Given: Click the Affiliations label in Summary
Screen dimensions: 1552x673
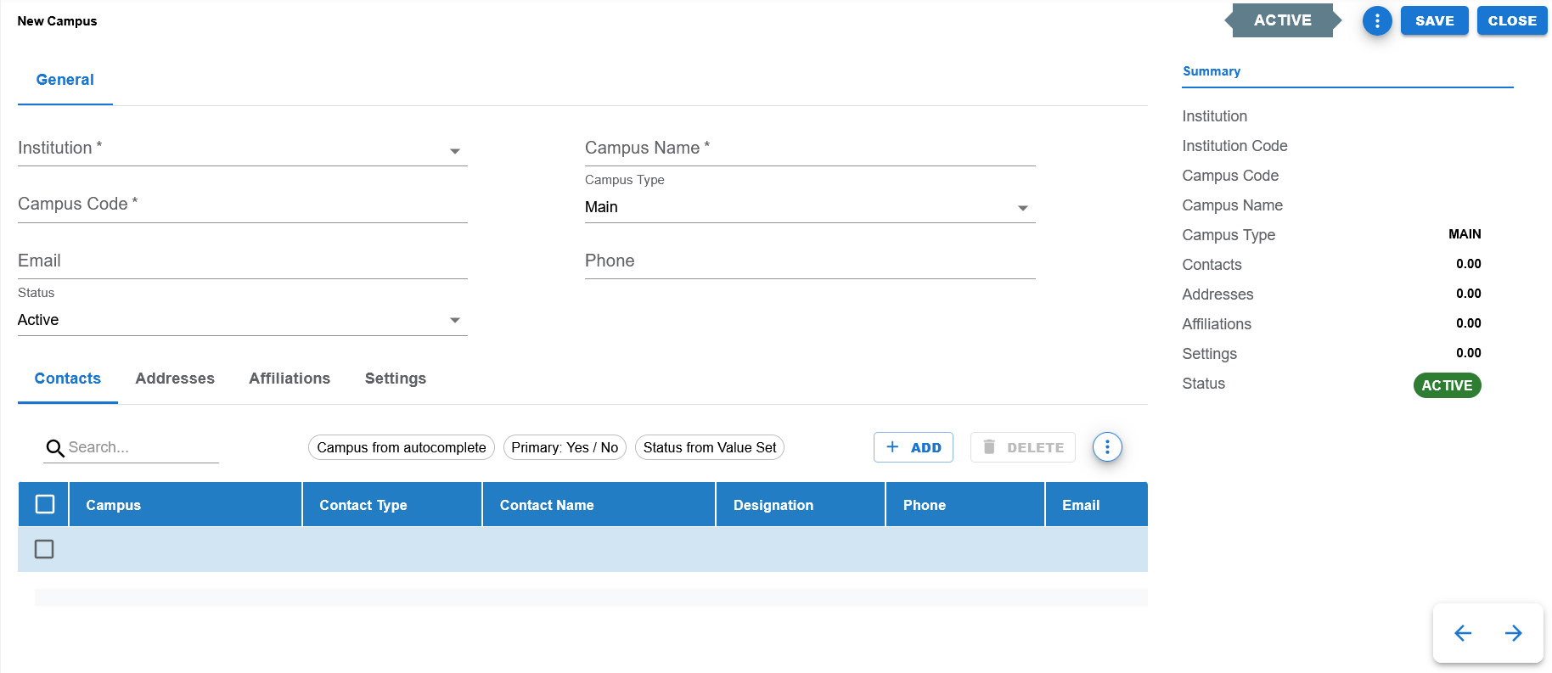Looking at the screenshot, I should click(1217, 324).
